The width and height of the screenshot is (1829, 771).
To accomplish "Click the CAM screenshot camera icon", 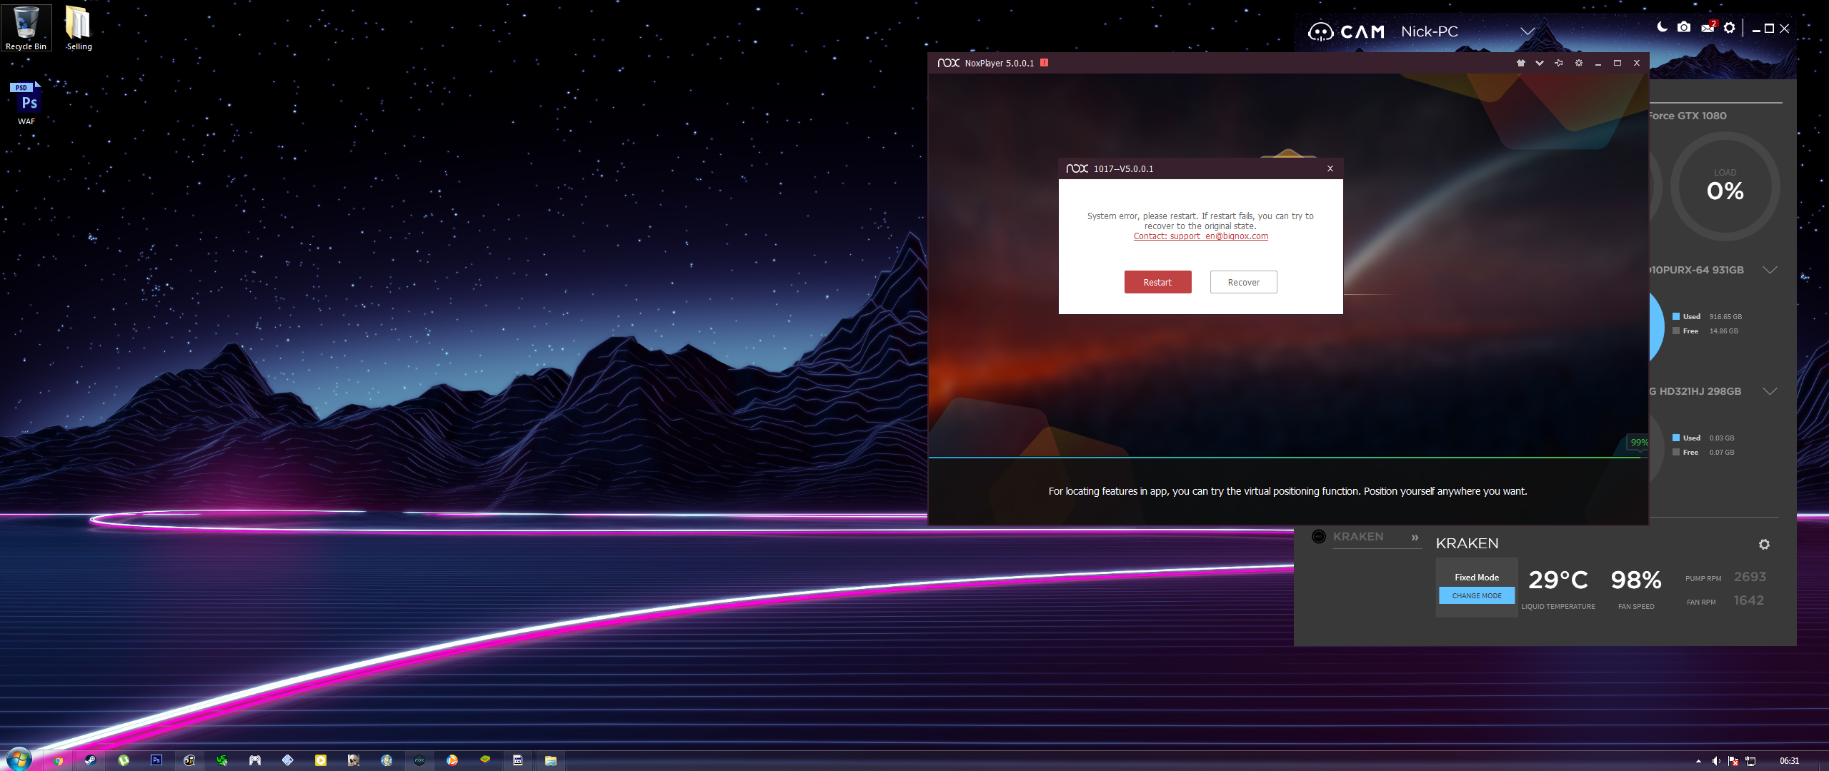I will pos(1684,27).
